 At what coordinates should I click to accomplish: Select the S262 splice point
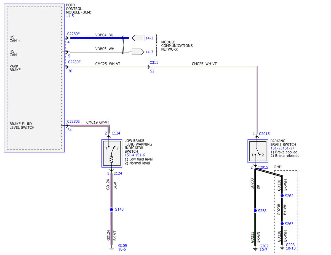(282, 196)
